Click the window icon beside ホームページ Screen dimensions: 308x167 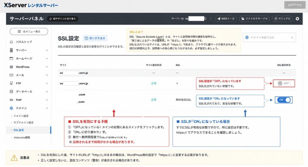coord(11,59)
